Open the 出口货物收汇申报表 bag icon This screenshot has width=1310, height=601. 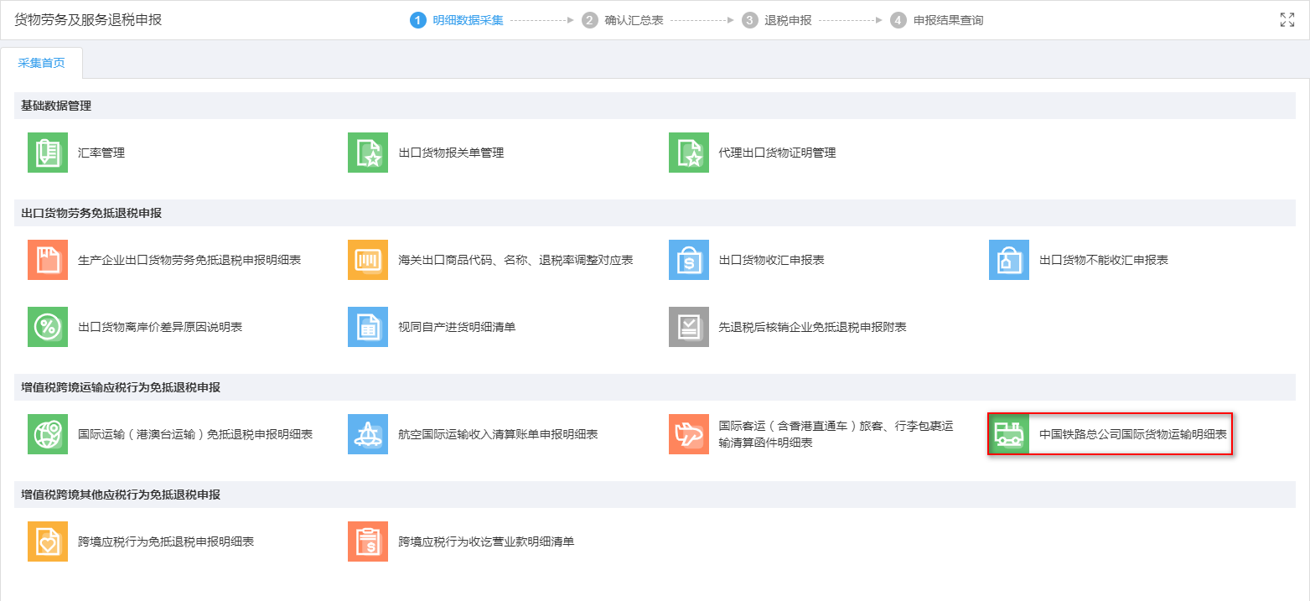(689, 260)
